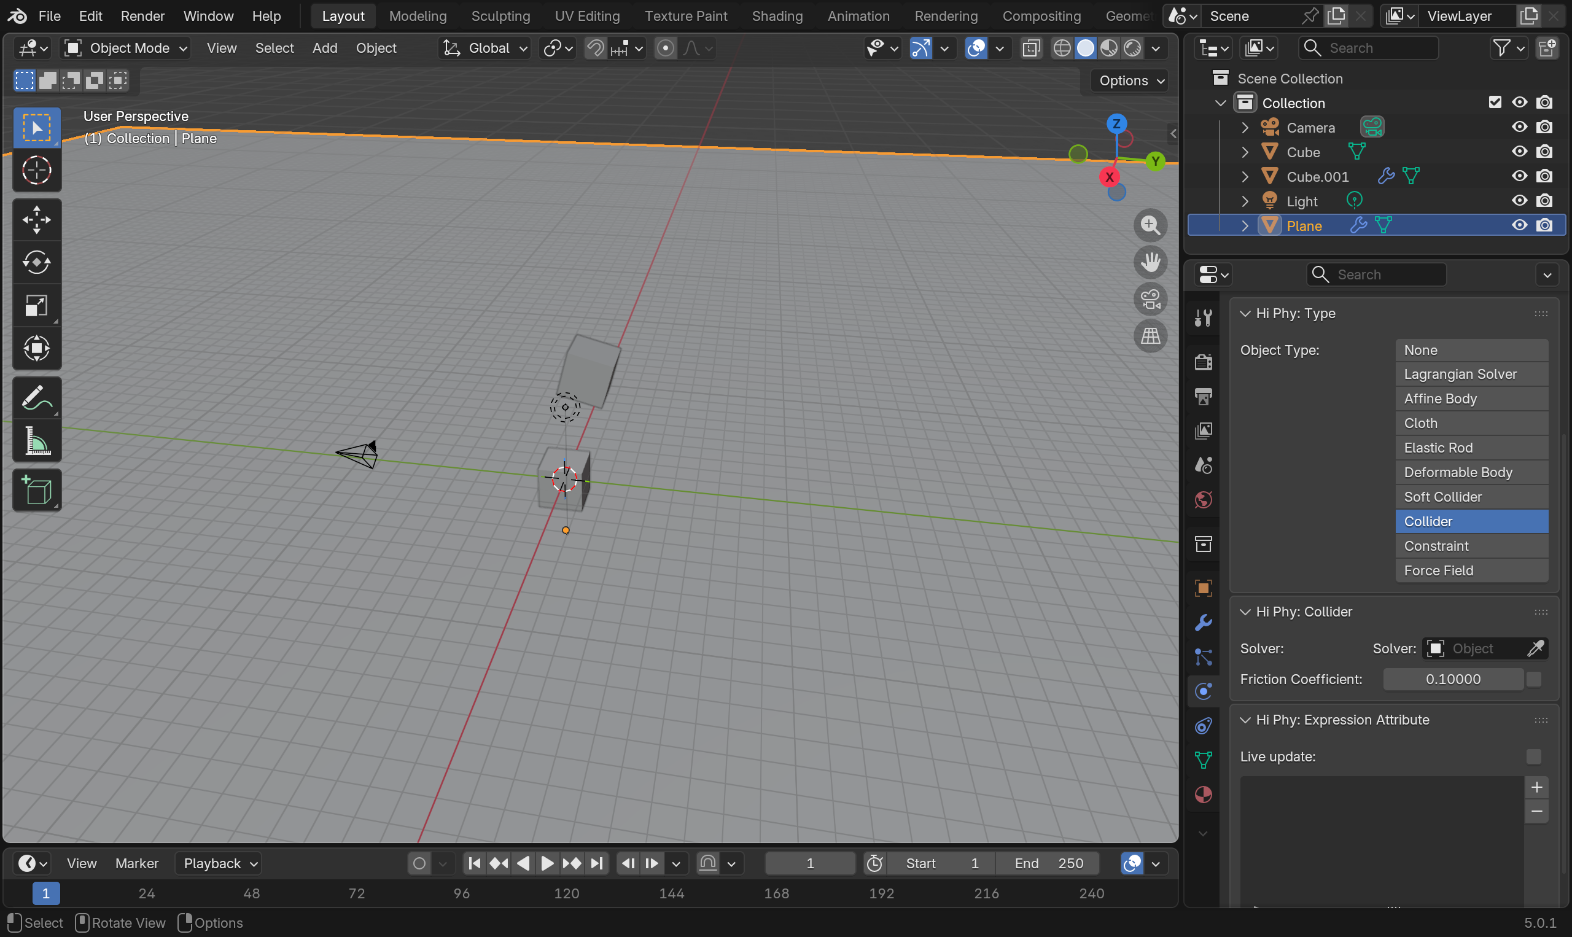Select the Annotate tool

(37, 398)
